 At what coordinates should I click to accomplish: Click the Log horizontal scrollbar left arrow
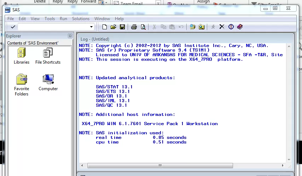click(x=82, y=165)
